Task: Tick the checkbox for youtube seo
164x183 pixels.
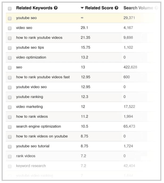Action: click(10, 18)
